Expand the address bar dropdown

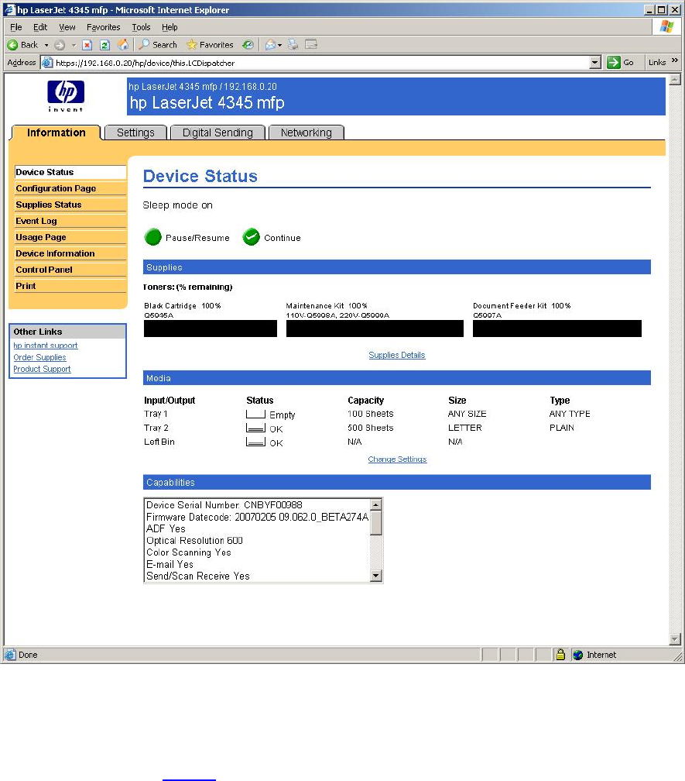(595, 62)
